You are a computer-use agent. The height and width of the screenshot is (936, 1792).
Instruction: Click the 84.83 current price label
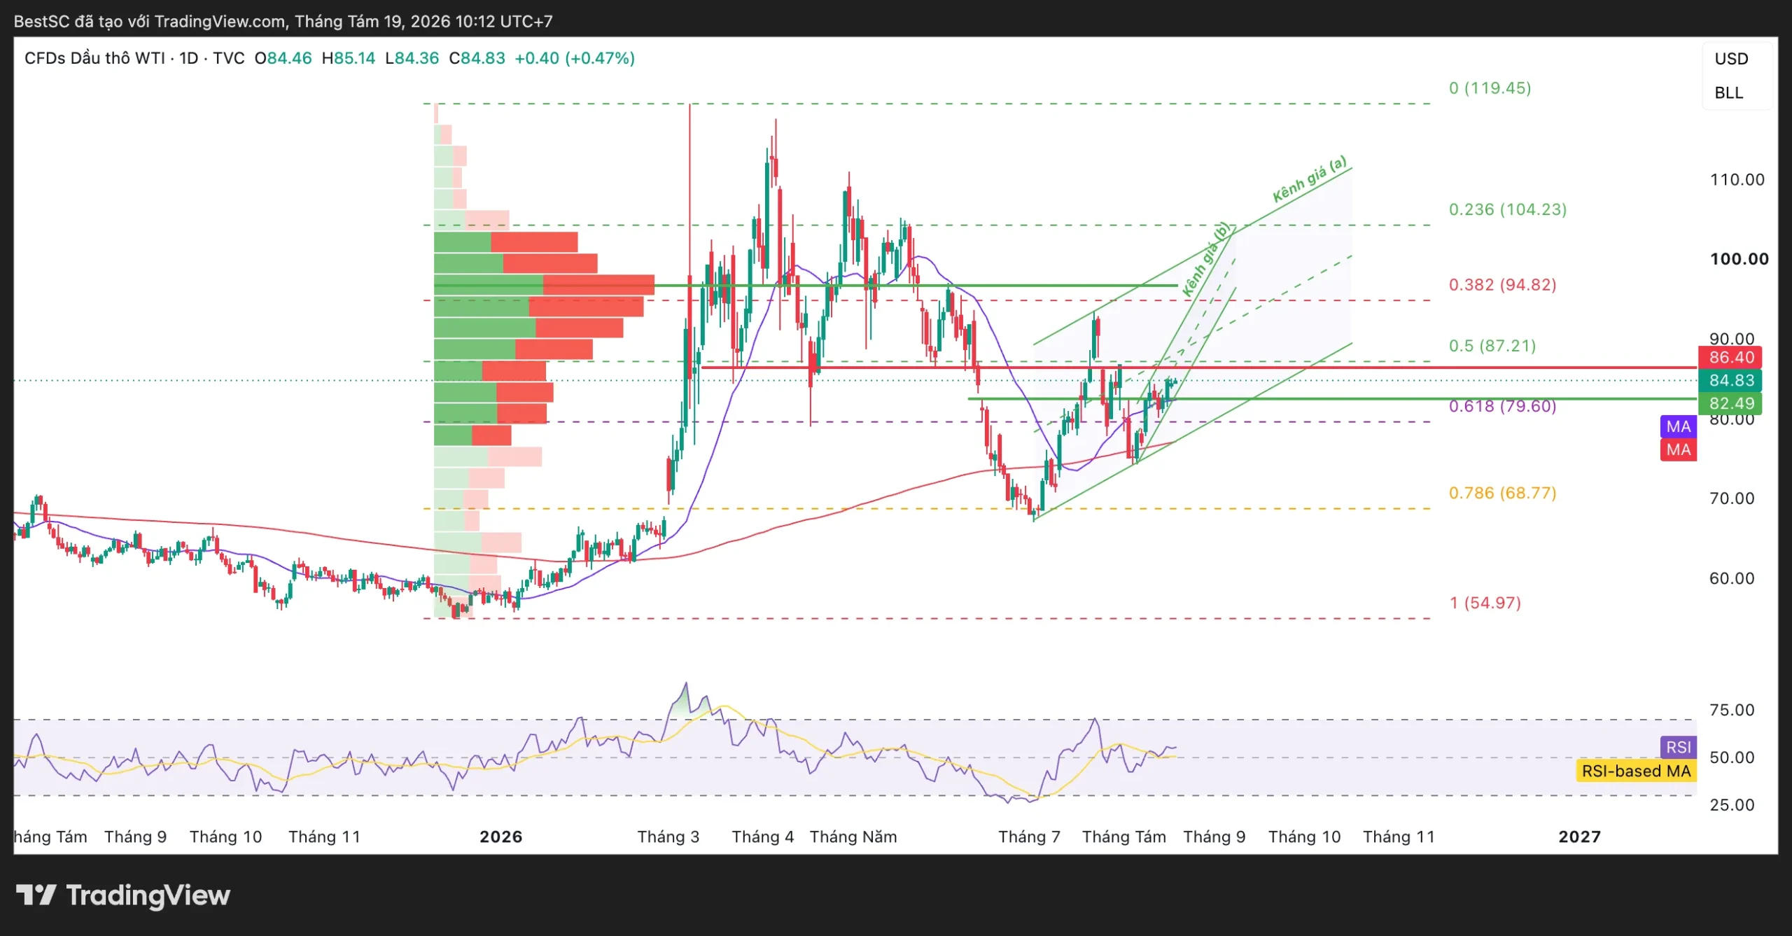1731,380
